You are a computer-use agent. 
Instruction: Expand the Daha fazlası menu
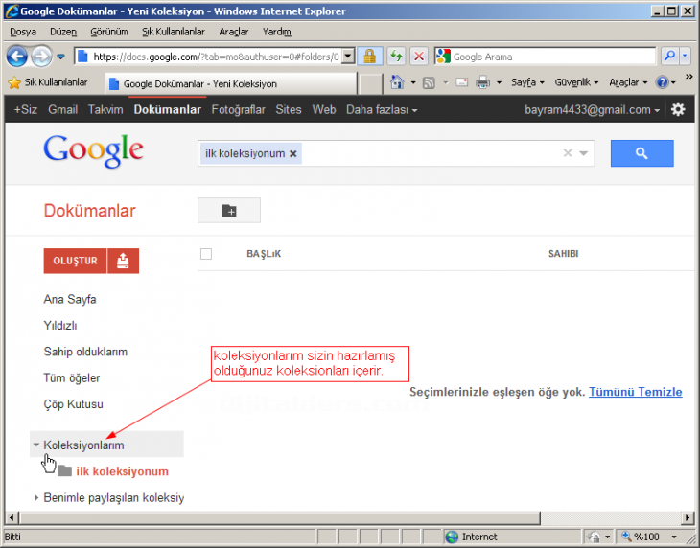coord(382,109)
